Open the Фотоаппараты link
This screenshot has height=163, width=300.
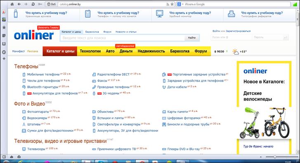pyautogui.click(x=38, y=112)
